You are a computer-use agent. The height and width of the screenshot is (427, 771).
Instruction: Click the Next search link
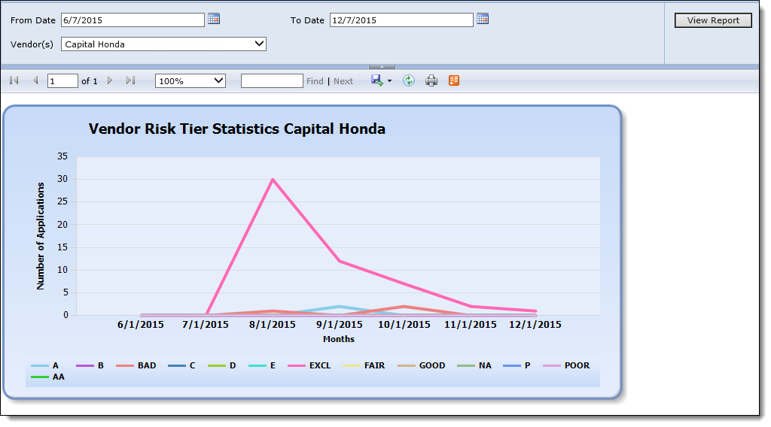pos(343,81)
